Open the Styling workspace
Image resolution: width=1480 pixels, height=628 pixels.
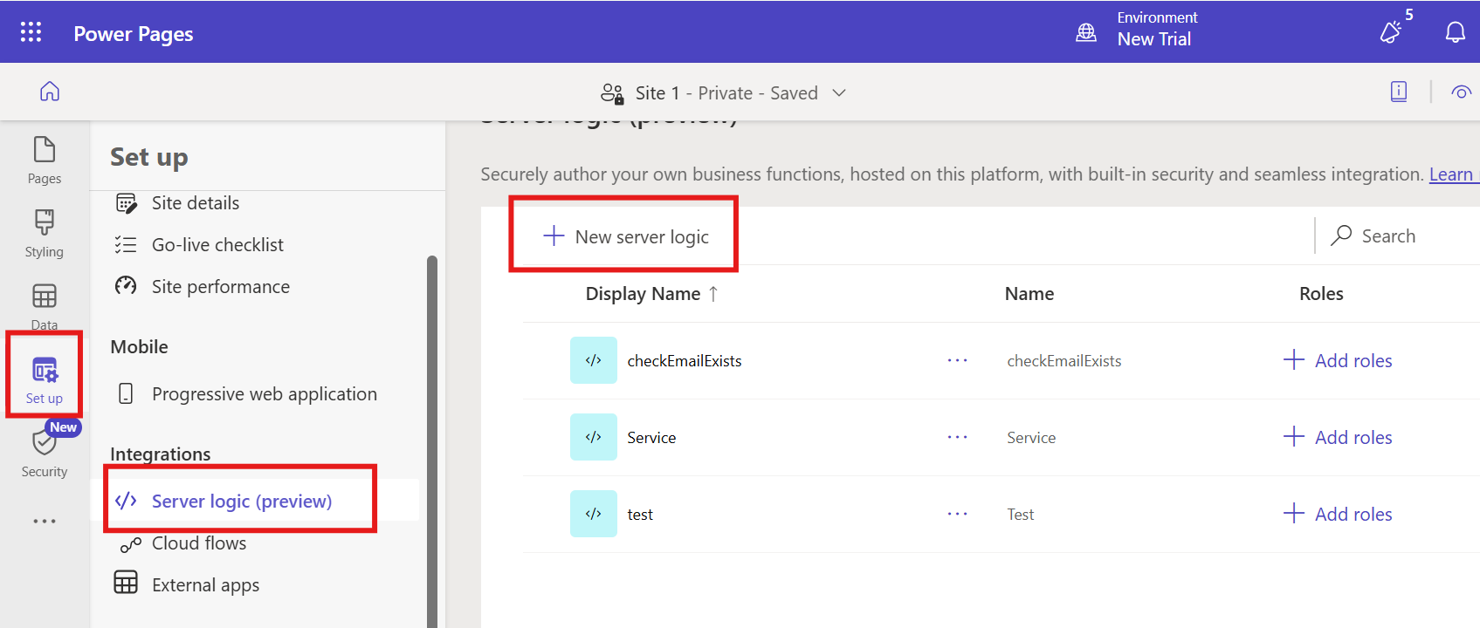pos(45,233)
